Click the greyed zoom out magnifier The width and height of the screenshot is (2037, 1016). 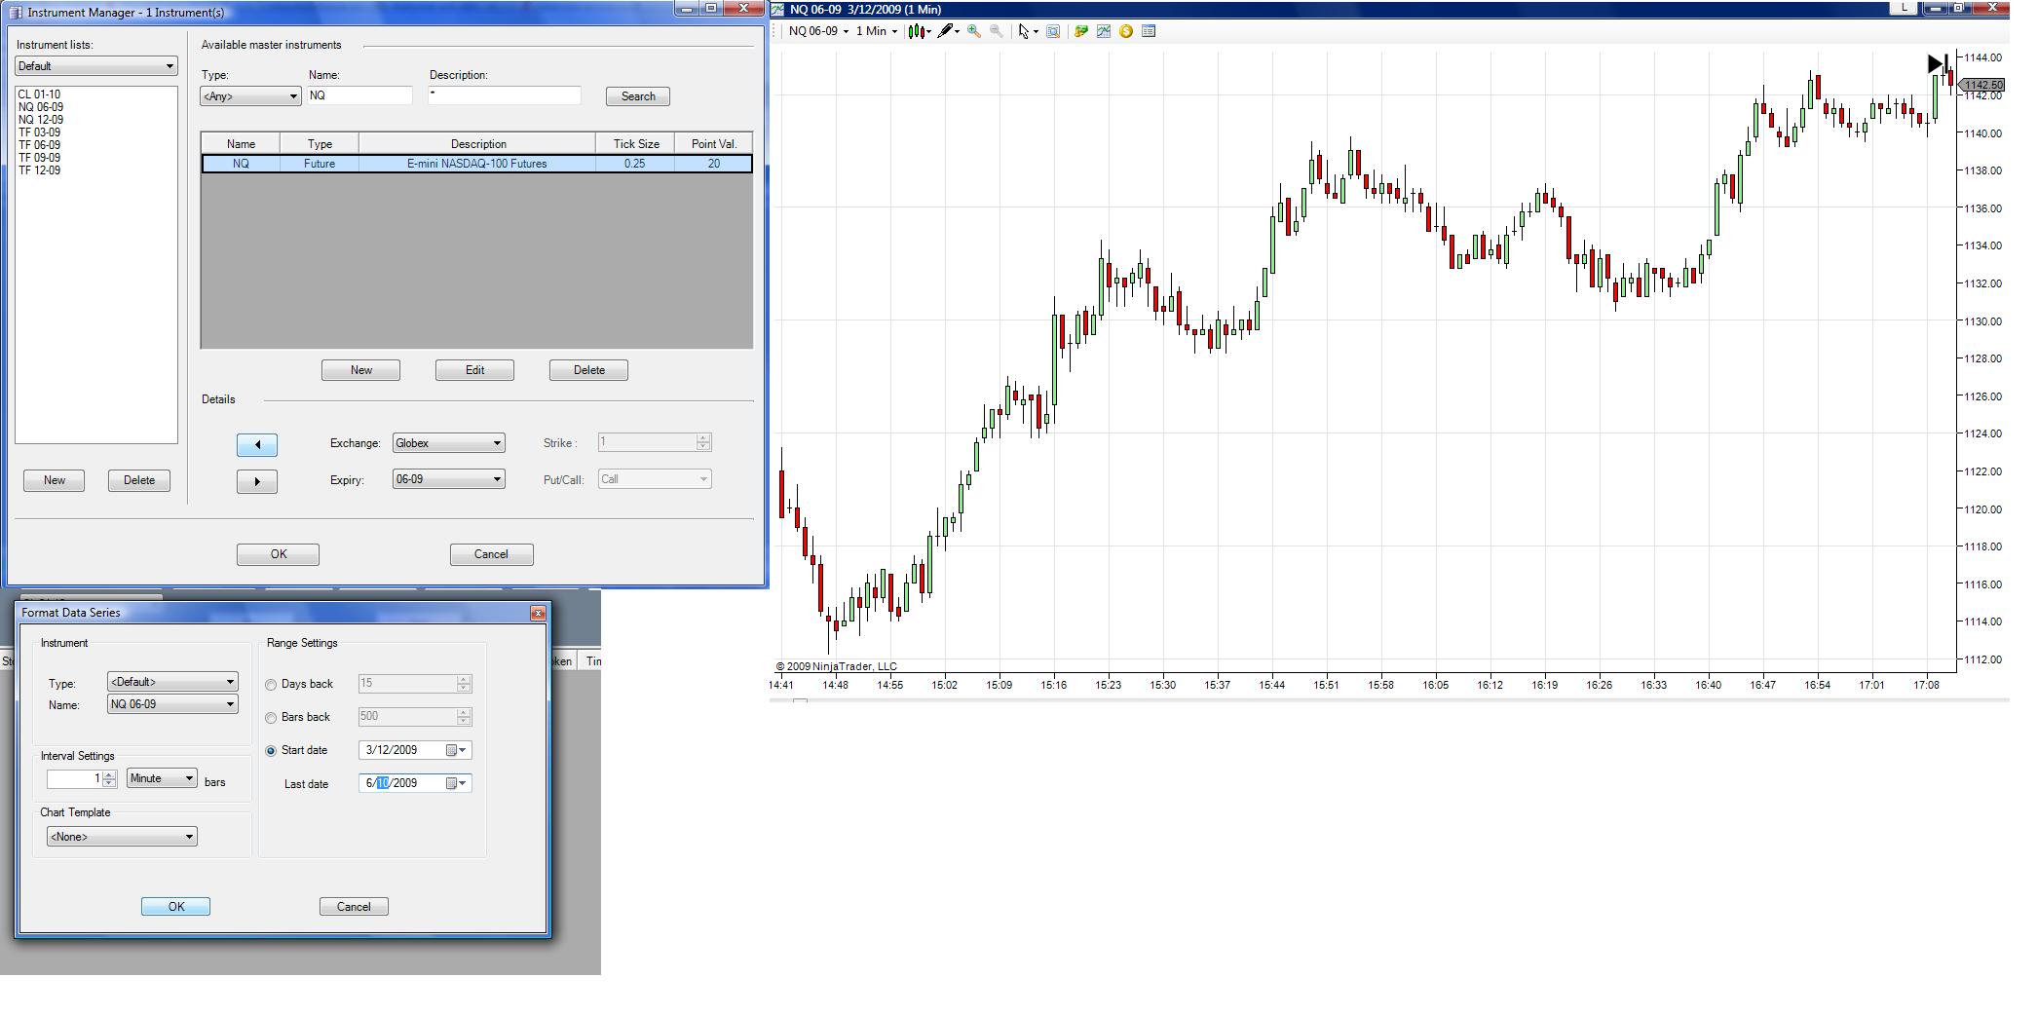pyautogui.click(x=996, y=31)
